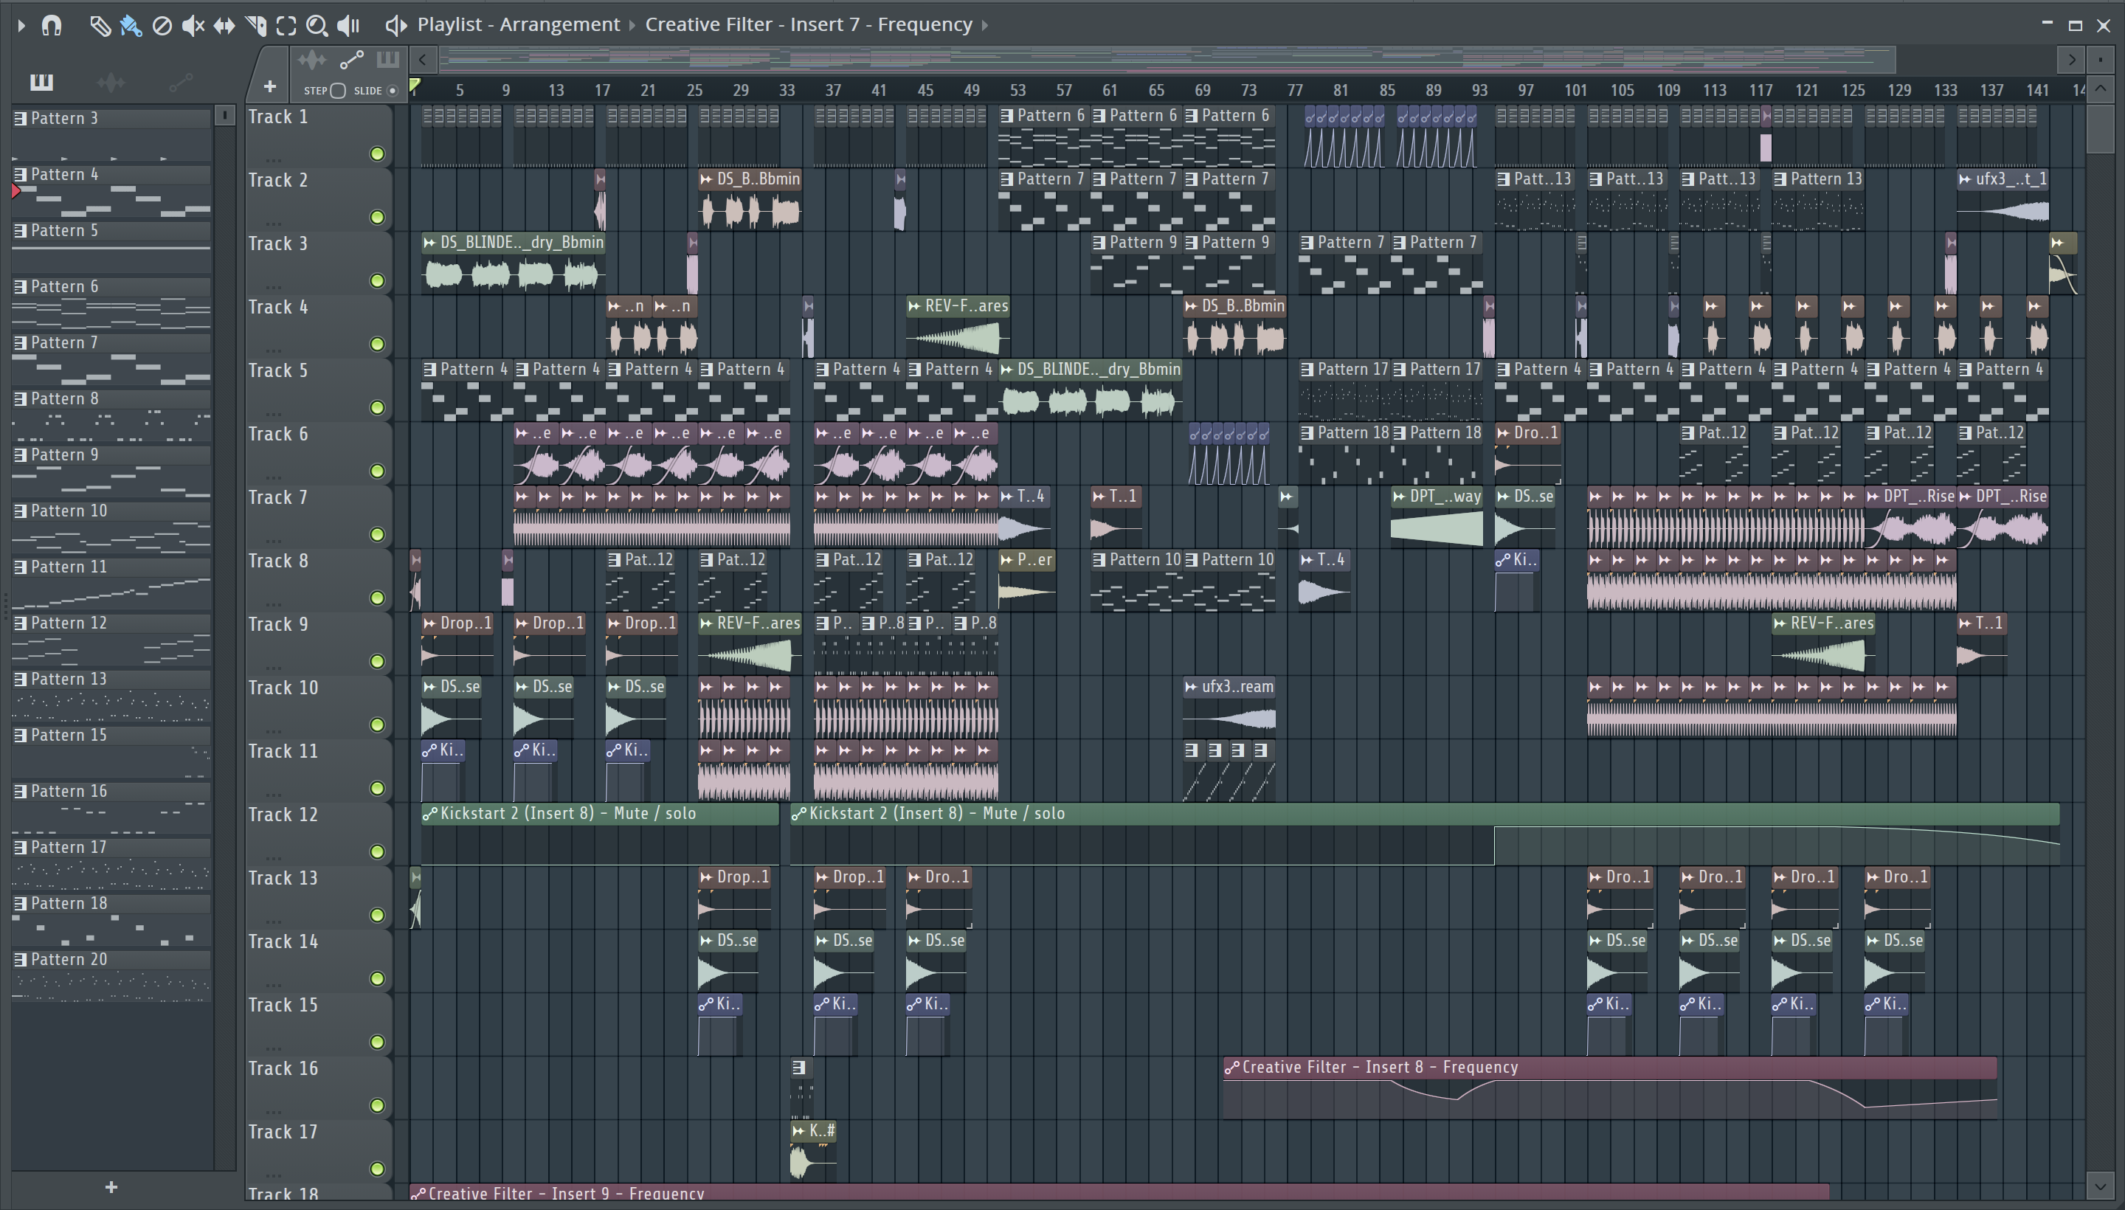
Task: Select the Track 8 header label
Action: [278, 561]
